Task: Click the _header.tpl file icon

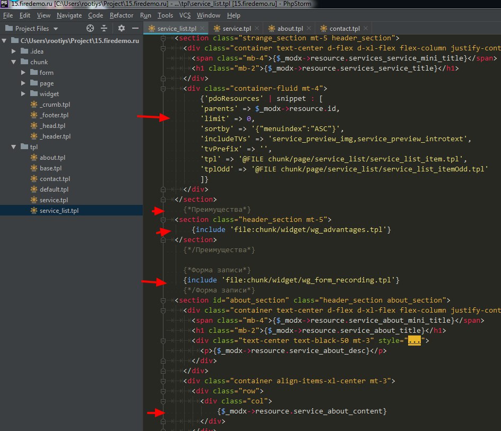Action: (x=34, y=136)
